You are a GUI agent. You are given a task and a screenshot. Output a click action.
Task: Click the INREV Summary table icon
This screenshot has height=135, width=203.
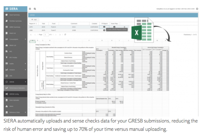click(x=7, y=27)
